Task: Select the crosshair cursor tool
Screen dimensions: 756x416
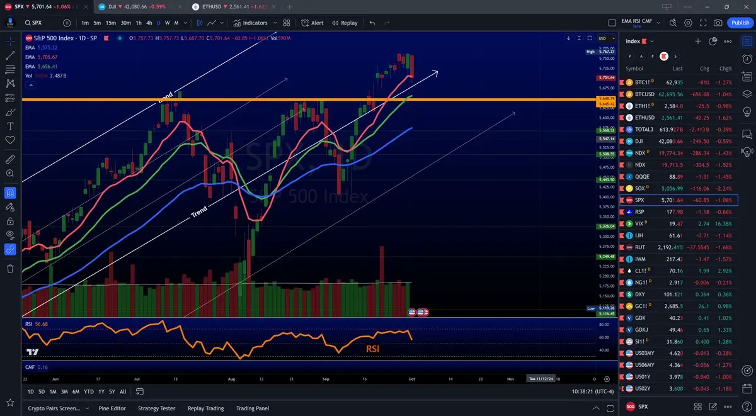Action: tap(10, 41)
